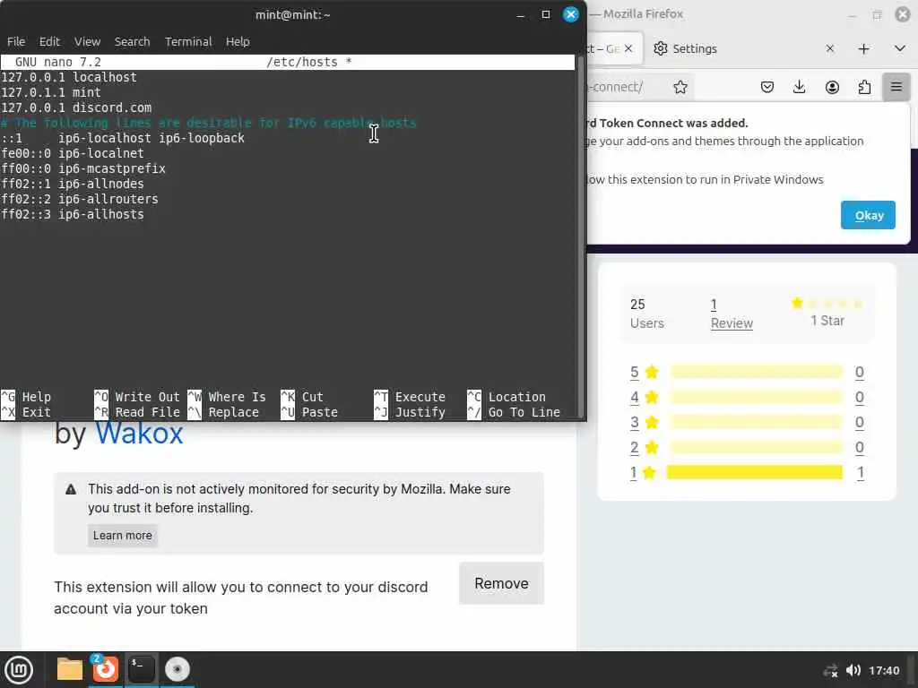
Task: Filter reviews by 2 stars row
Action: (747, 448)
